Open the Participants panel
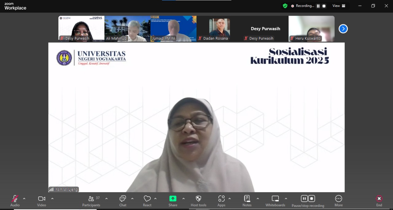The height and width of the screenshot is (210, 393). click(x=91, y=201)
